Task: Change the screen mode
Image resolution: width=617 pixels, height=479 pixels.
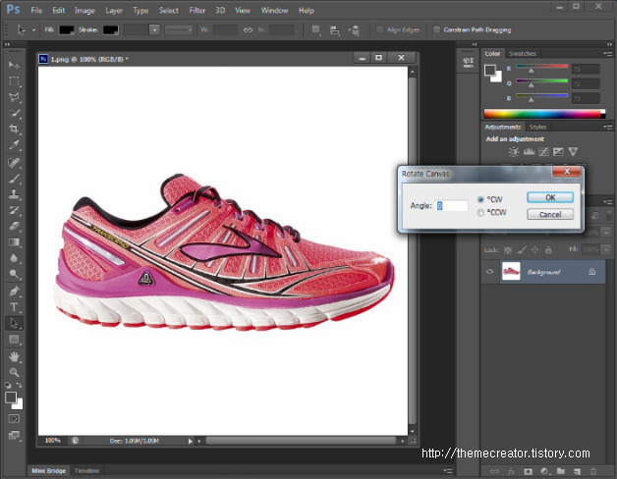Action: (x=14, y=435)
